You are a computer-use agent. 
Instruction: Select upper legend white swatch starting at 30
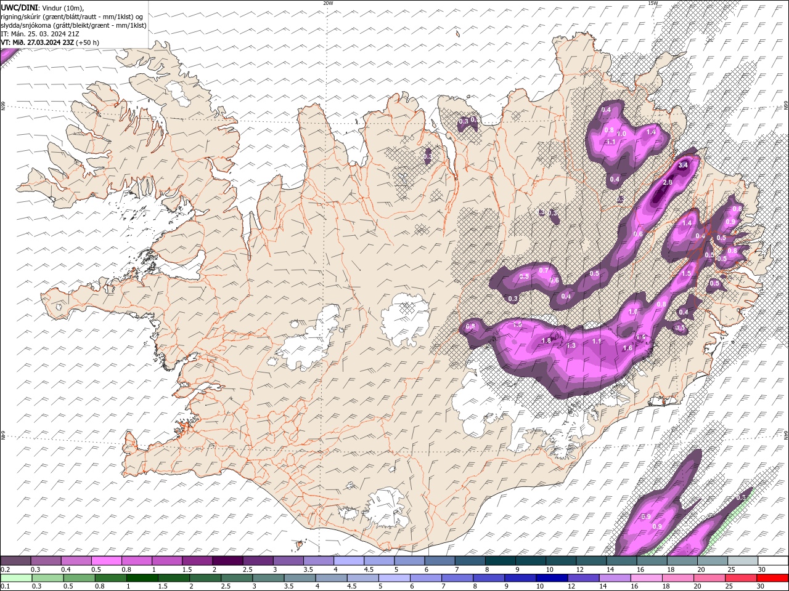[x=773, y=561]
